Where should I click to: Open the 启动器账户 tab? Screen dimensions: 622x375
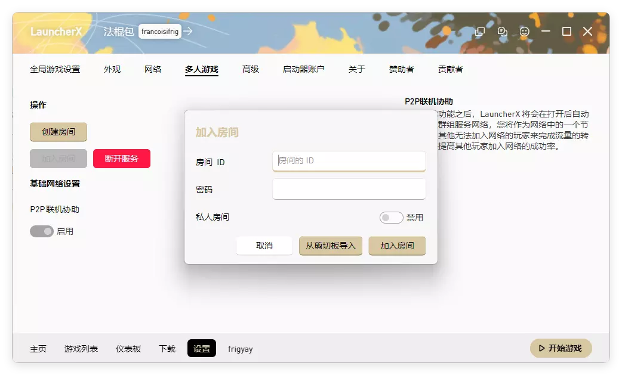pos(303,69)
